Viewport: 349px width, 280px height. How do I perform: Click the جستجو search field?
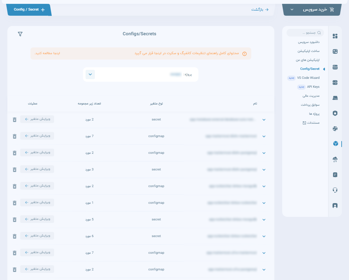[305, 33]
